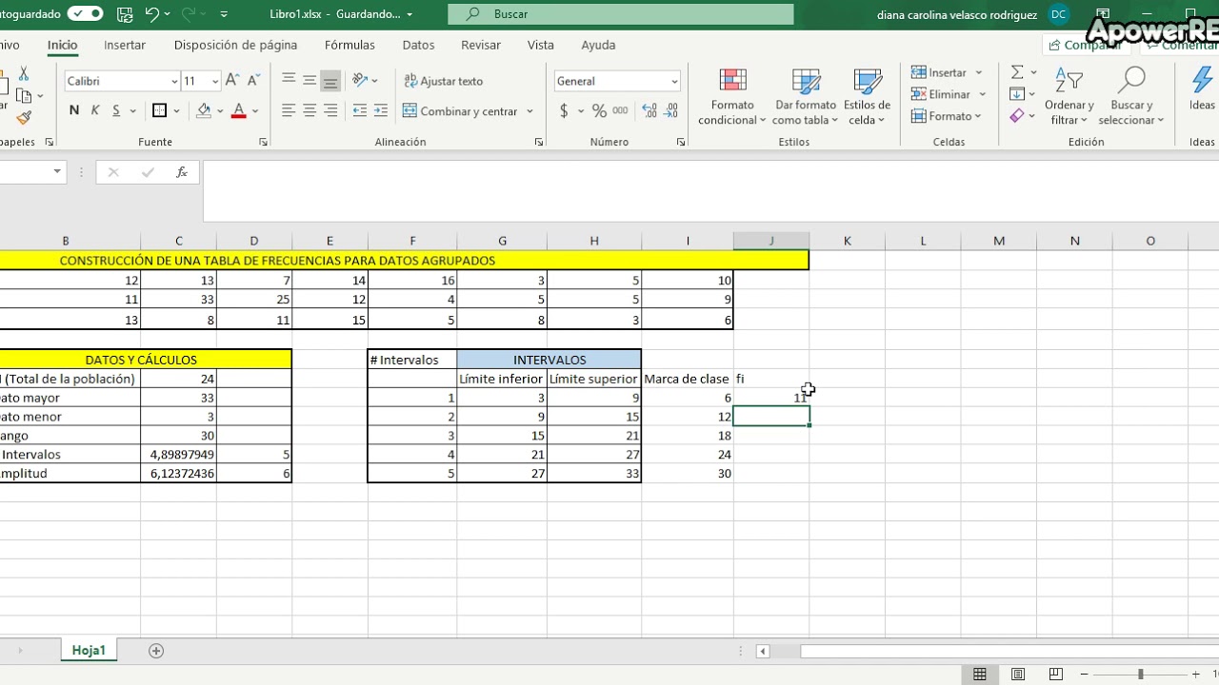Image resolution: width=1219 pixels, height=685 pixels.
Task: Switch to Page Layout view icon
Action: point(1017,675)
